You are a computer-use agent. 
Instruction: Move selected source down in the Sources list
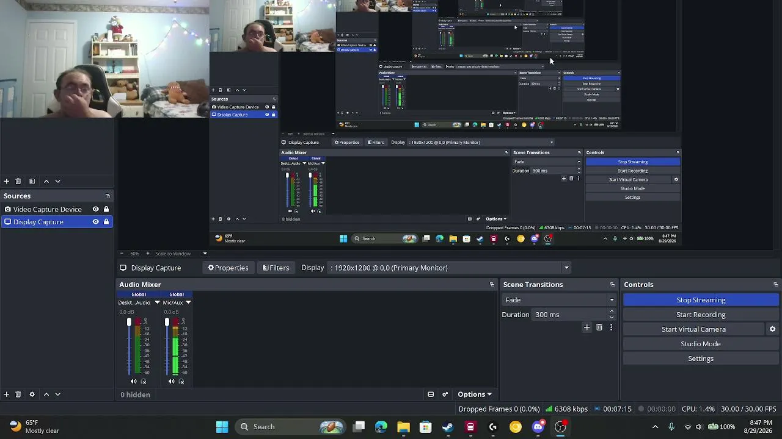pos(57,394)
